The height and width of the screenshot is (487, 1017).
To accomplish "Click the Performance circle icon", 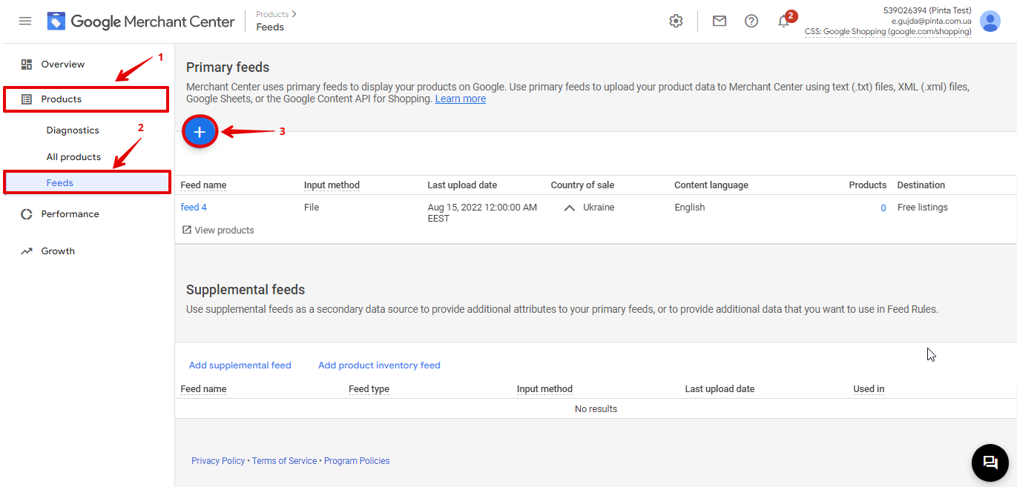I will tap(27, 214).
